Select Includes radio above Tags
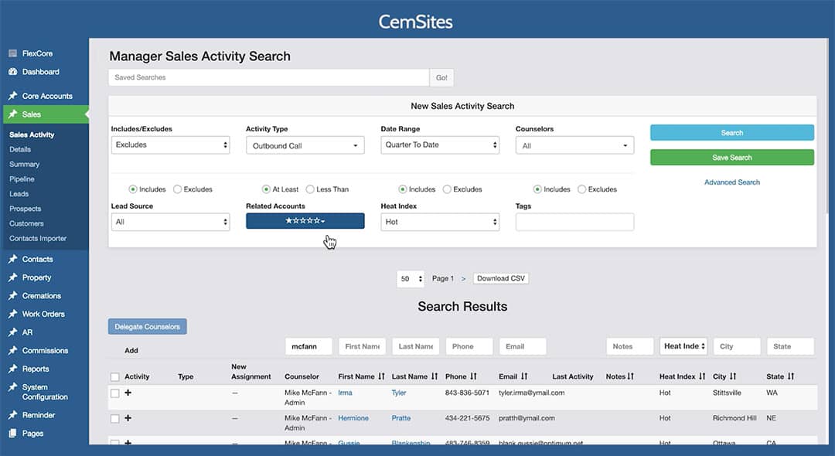 (537, 189)
